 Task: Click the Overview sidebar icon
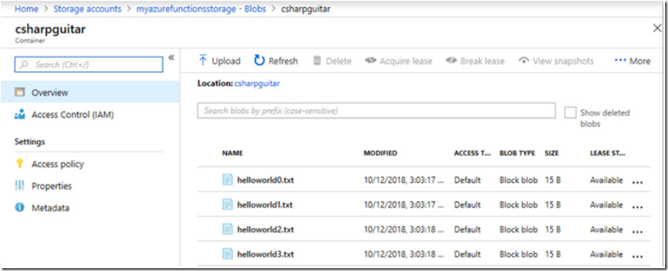click(19, 92)
